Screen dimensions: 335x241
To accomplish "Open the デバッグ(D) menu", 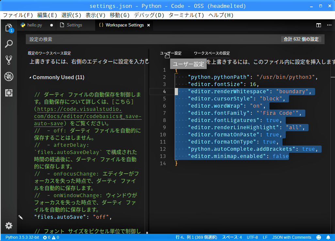I will [149, 15].
